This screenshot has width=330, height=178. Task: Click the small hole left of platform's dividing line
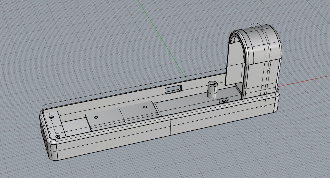point(96,117)
